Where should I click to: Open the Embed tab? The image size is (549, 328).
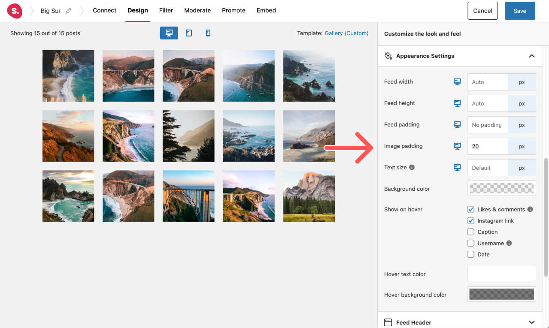266,10
